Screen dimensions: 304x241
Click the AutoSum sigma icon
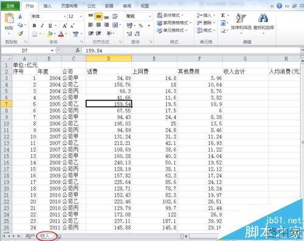[x=223, y=15]
